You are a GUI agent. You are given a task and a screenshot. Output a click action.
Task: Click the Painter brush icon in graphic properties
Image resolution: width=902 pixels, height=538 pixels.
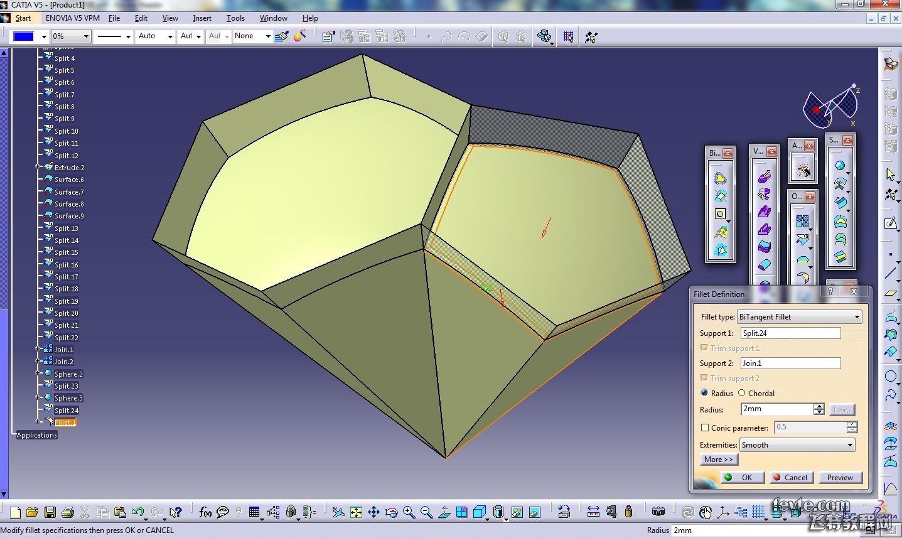click(281, 36)
